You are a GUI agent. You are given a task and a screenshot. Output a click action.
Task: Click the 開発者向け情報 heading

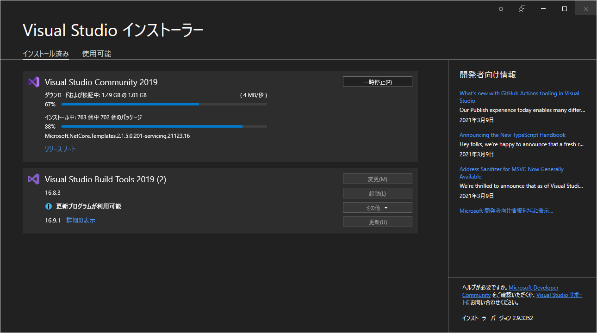[x=488, y=75]
